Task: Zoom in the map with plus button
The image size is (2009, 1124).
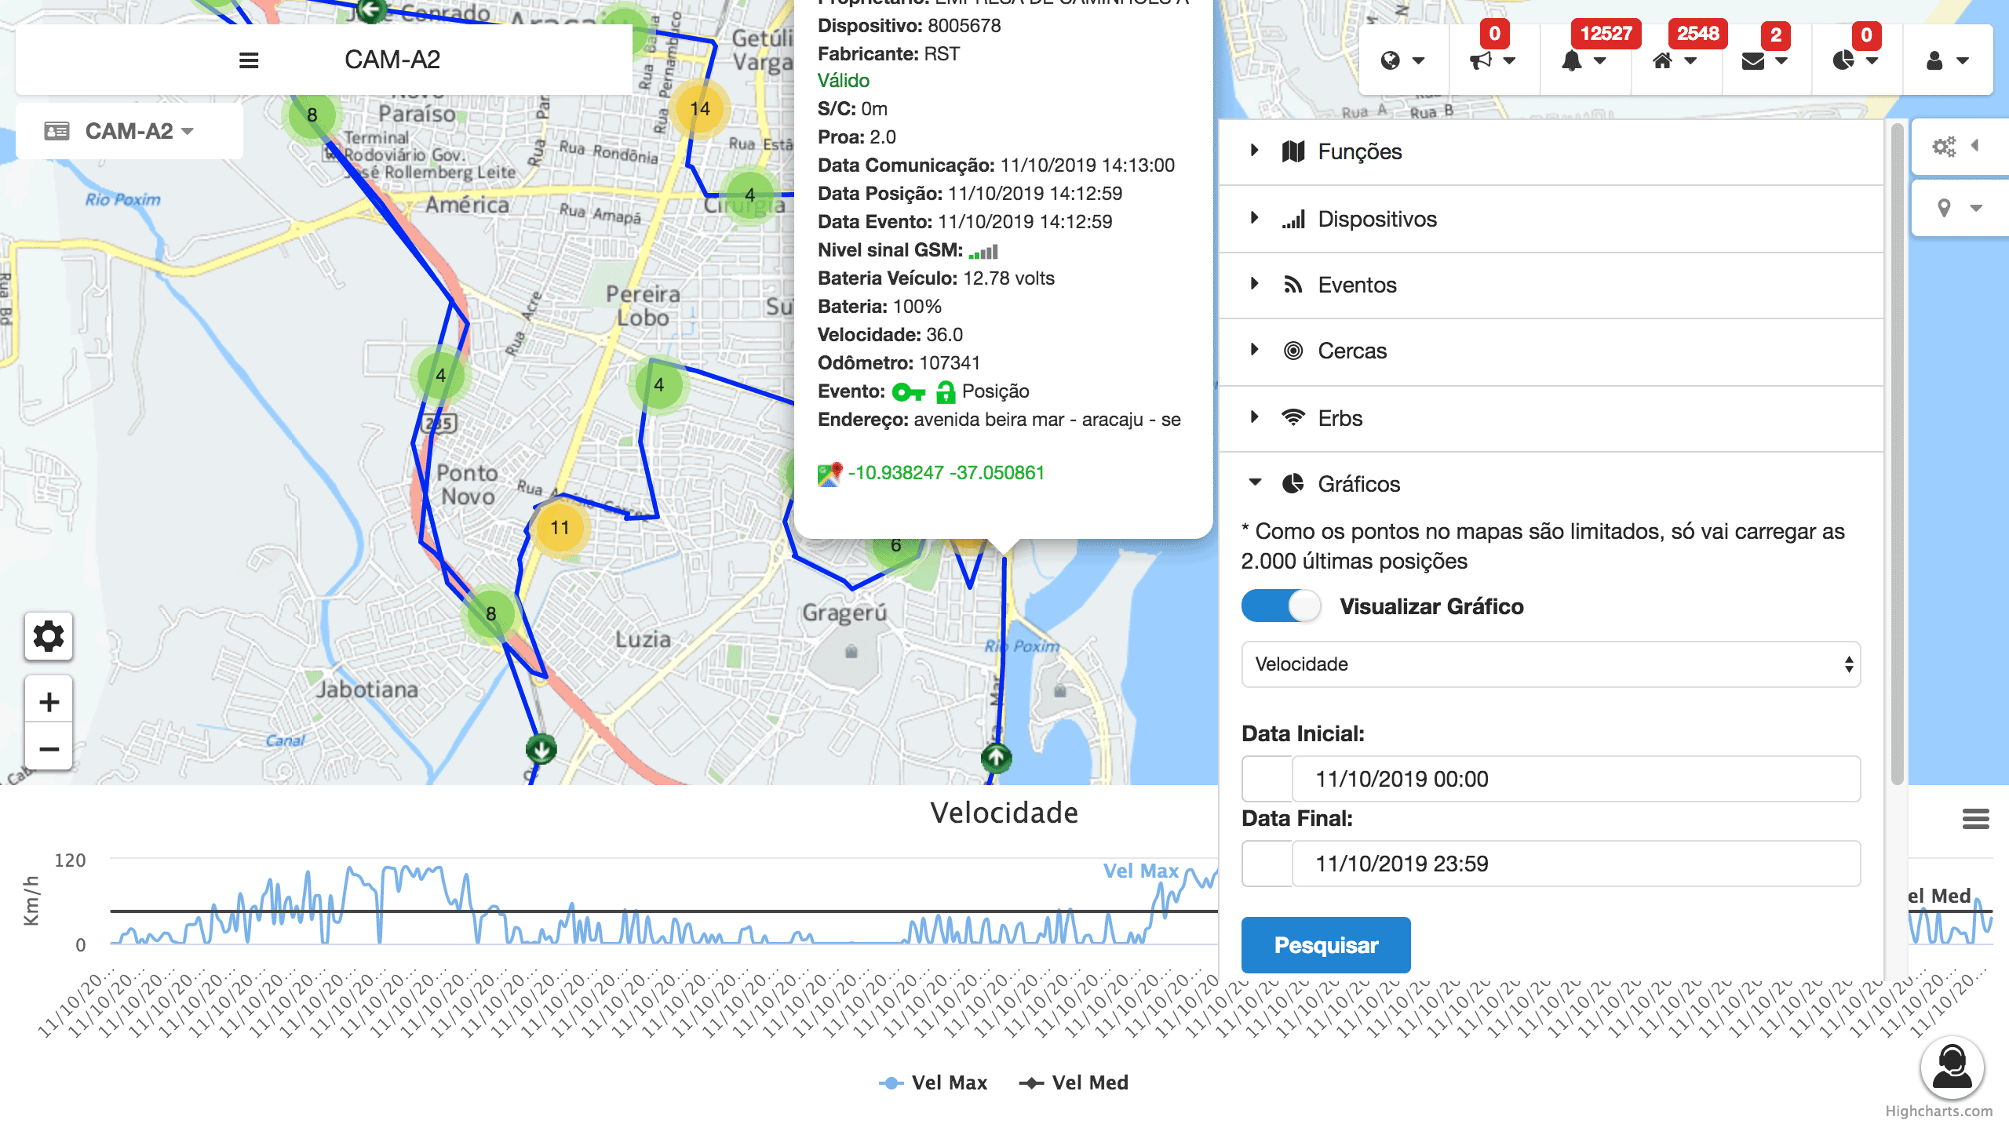Action: click(x=49, y=701)
